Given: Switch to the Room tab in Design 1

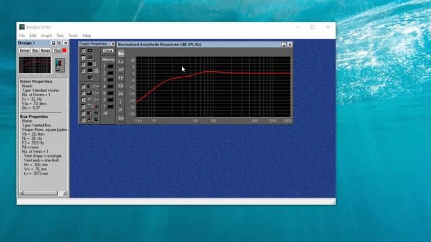Looking at the screenshot, I should 45,51.
